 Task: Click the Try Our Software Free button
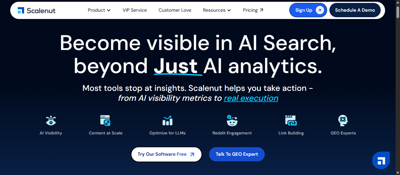pos(166,154)
